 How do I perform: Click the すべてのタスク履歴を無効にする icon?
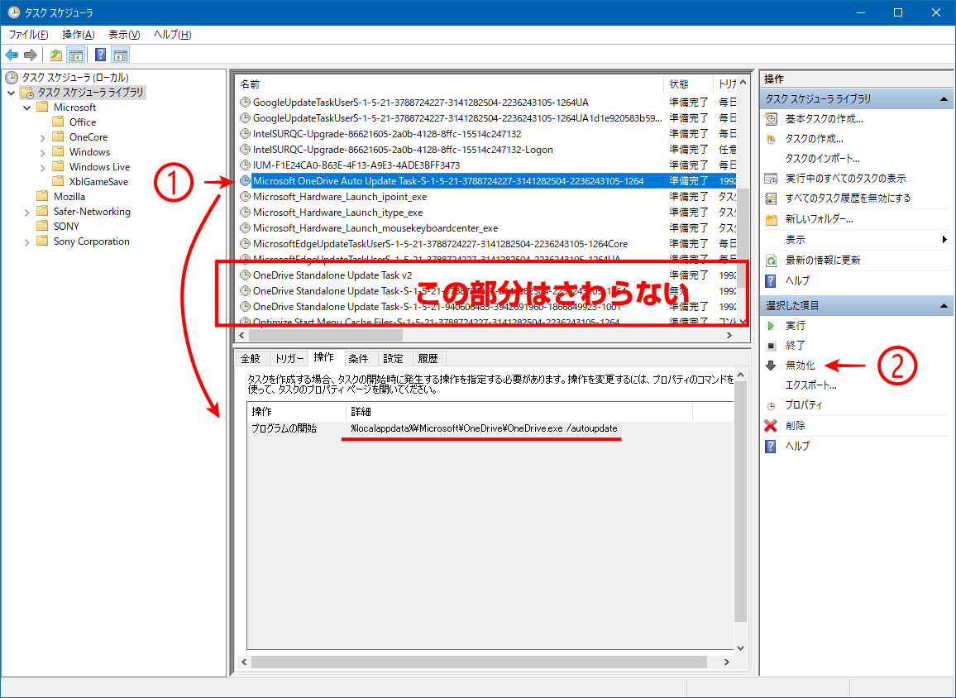[x=772, y=198]
